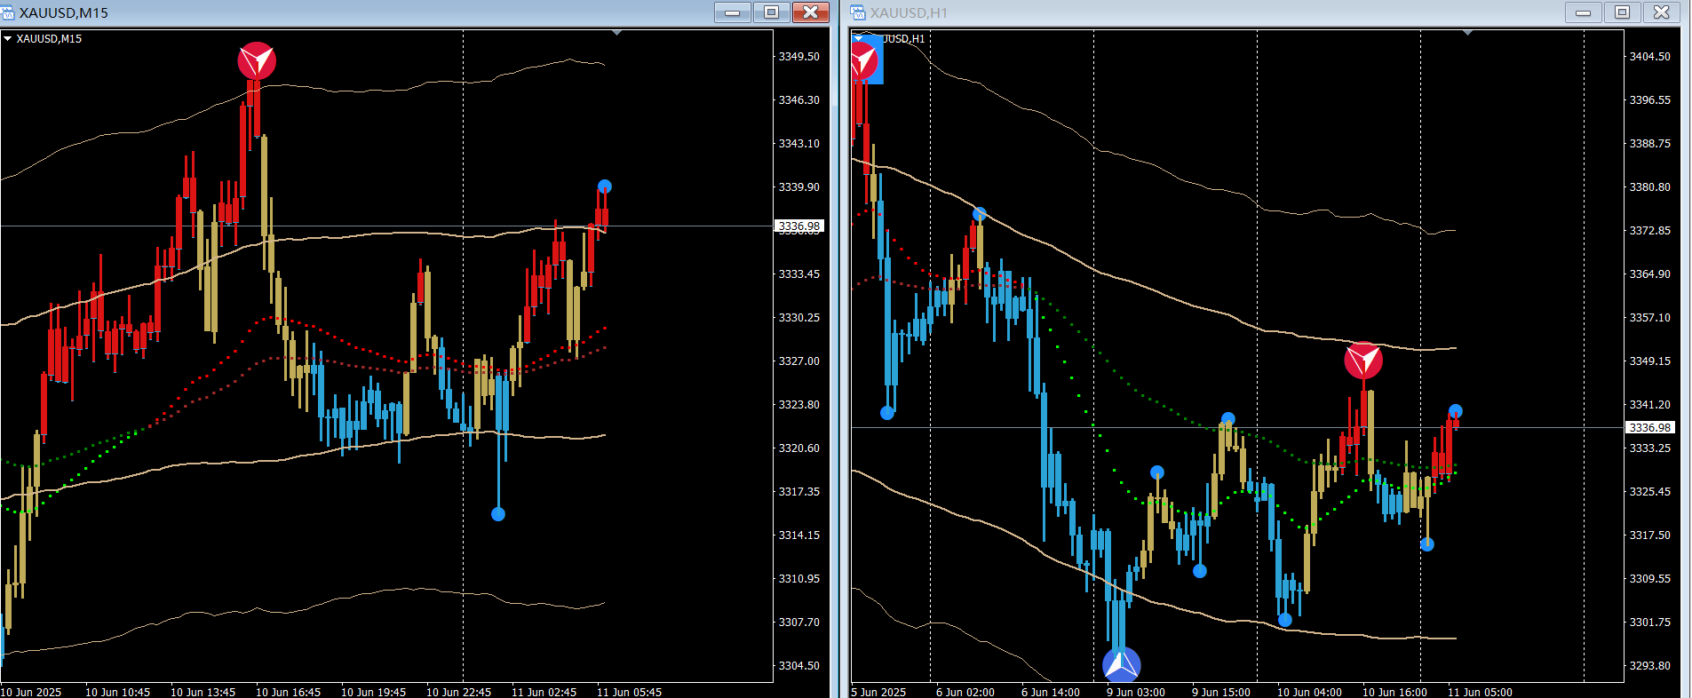Click the 3346.30 price label

[799, 99]
